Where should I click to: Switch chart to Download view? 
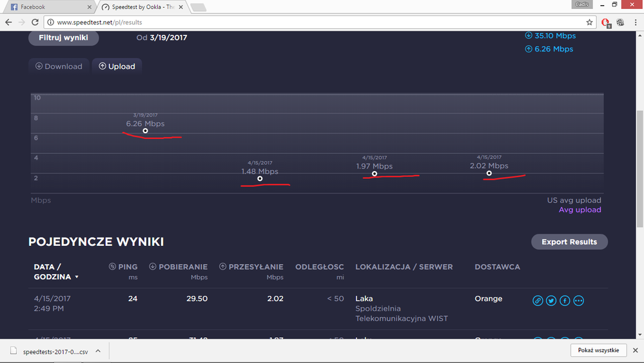click(59, 66)
